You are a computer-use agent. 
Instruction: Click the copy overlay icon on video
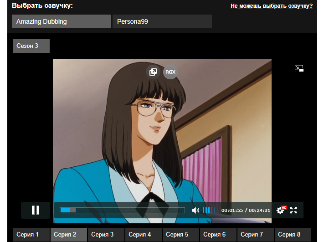[x=153, y=72]
